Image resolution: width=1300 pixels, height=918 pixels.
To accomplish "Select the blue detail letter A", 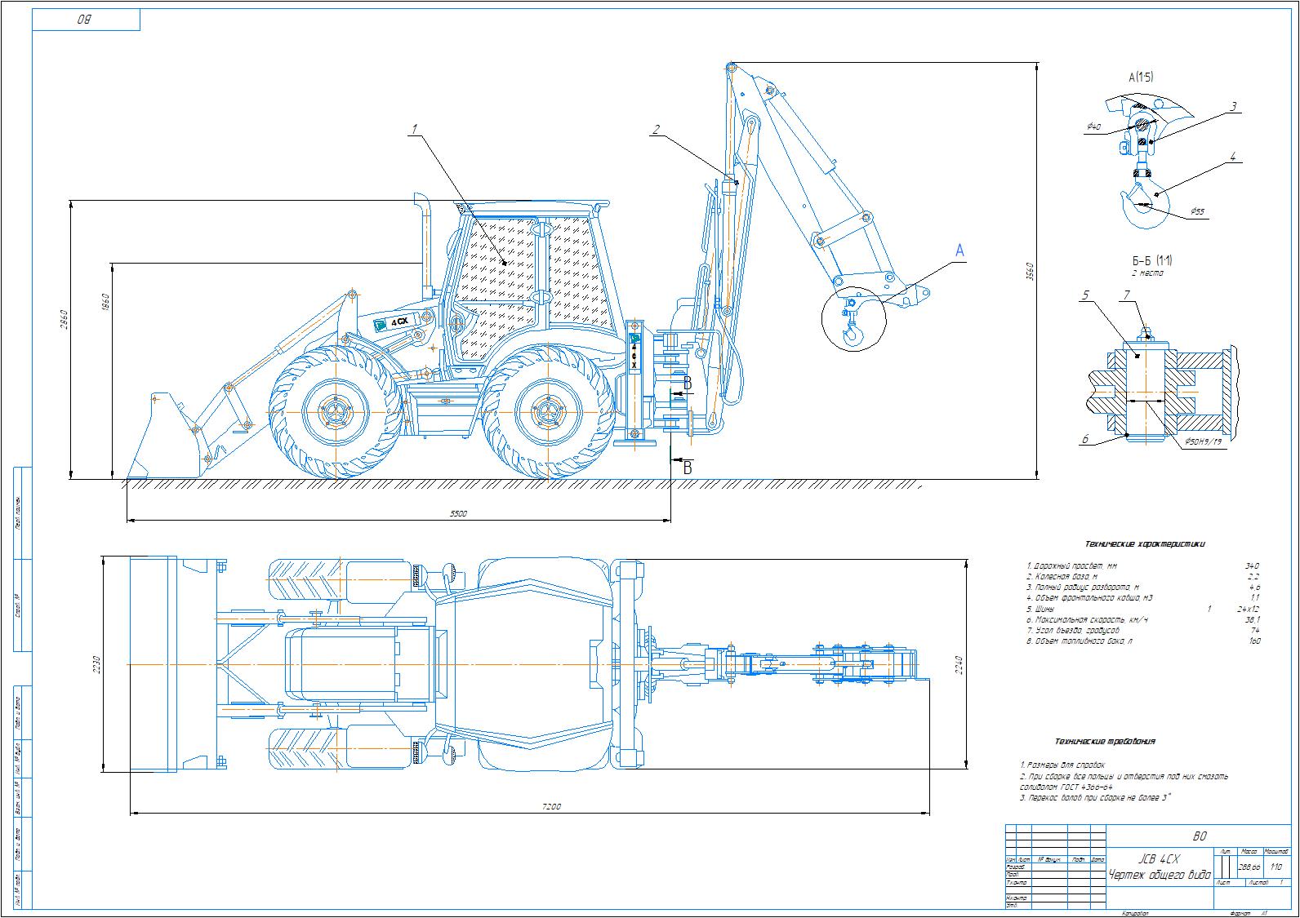I will tap(959, 251).
